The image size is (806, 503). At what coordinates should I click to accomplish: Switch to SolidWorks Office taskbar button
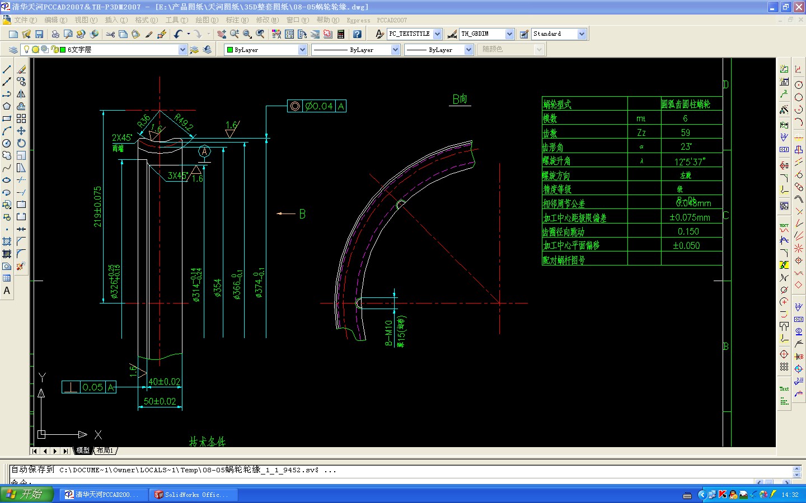194,495
